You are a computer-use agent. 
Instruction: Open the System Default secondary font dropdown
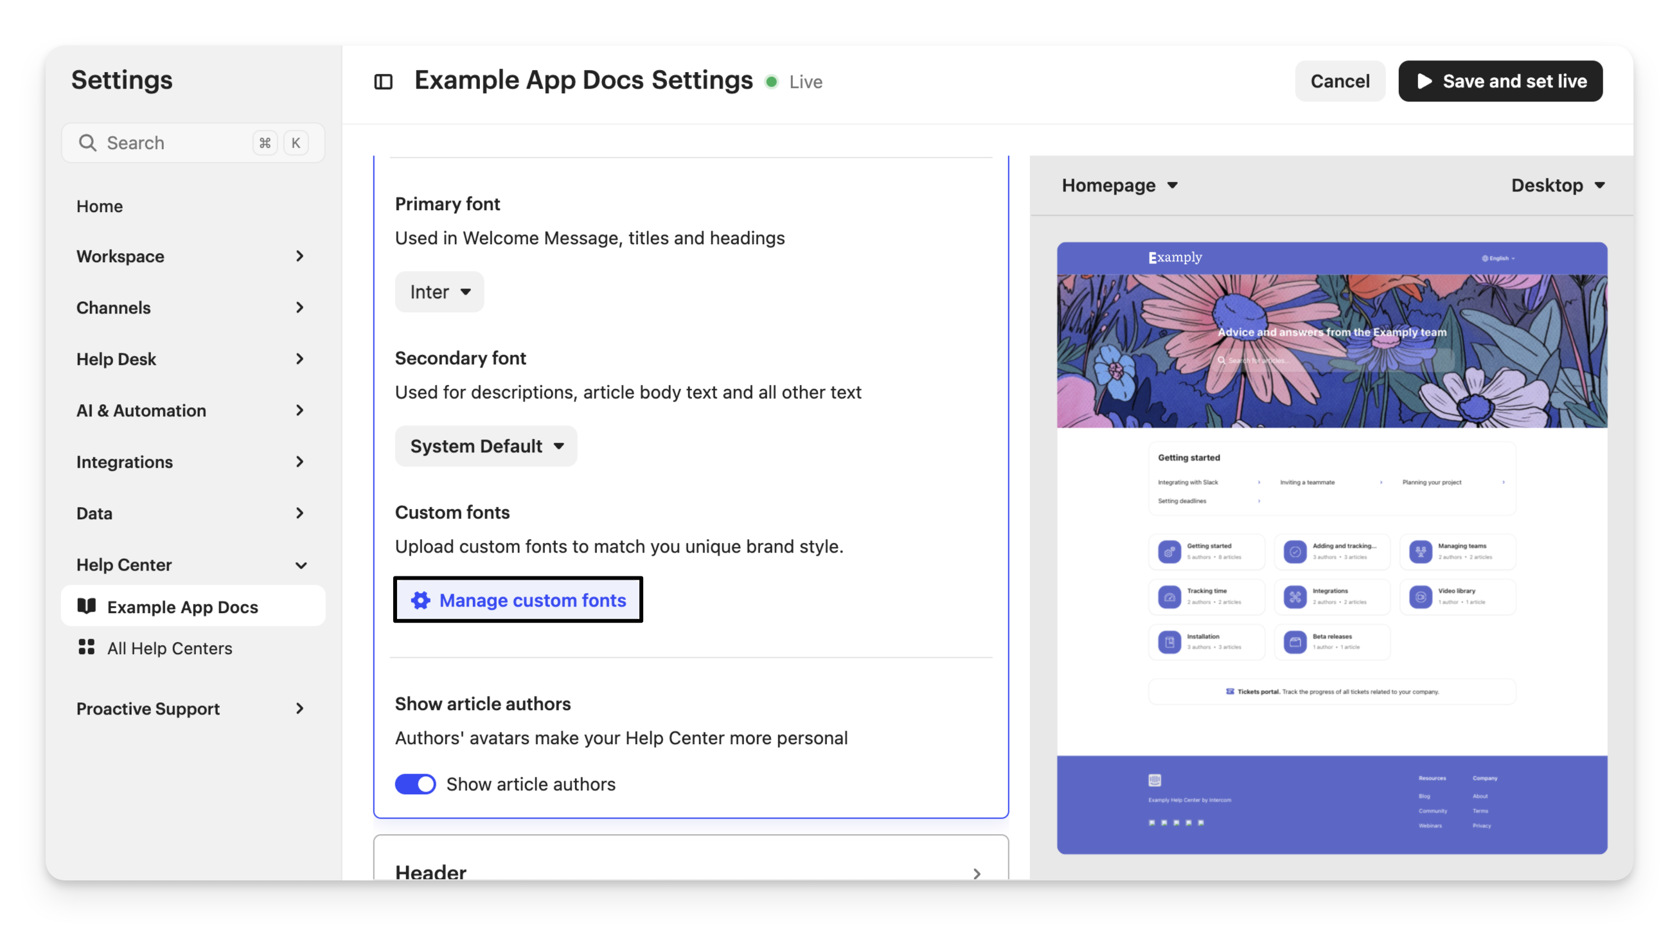(x=486, y=447)
